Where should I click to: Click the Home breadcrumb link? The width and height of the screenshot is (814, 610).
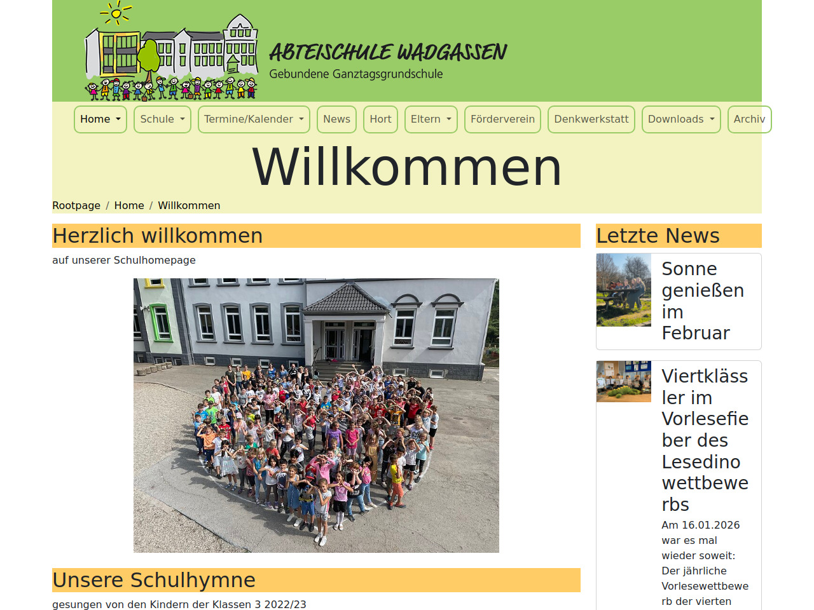pyautogui.click(x=129, y=206)
